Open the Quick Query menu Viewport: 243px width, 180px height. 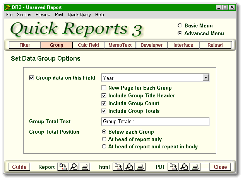[x=79, y=15]
